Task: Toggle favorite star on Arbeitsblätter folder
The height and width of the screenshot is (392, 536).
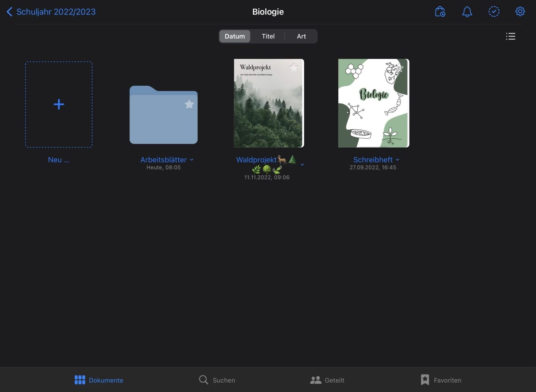Action: (x=189, y=104)
